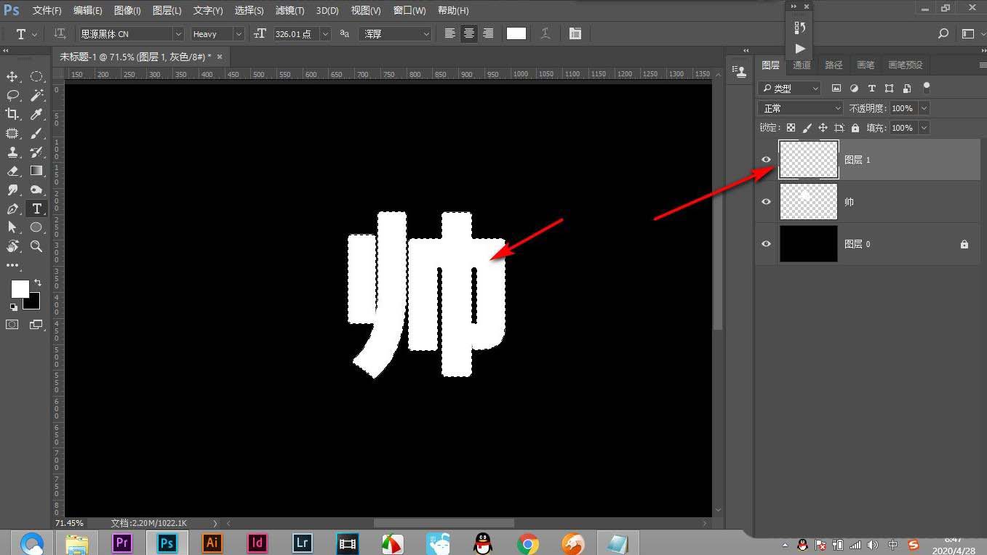Select the Clone Stamp tool
Screen dimensions: 987x555
pyautogui.click(x=12, y=152)
